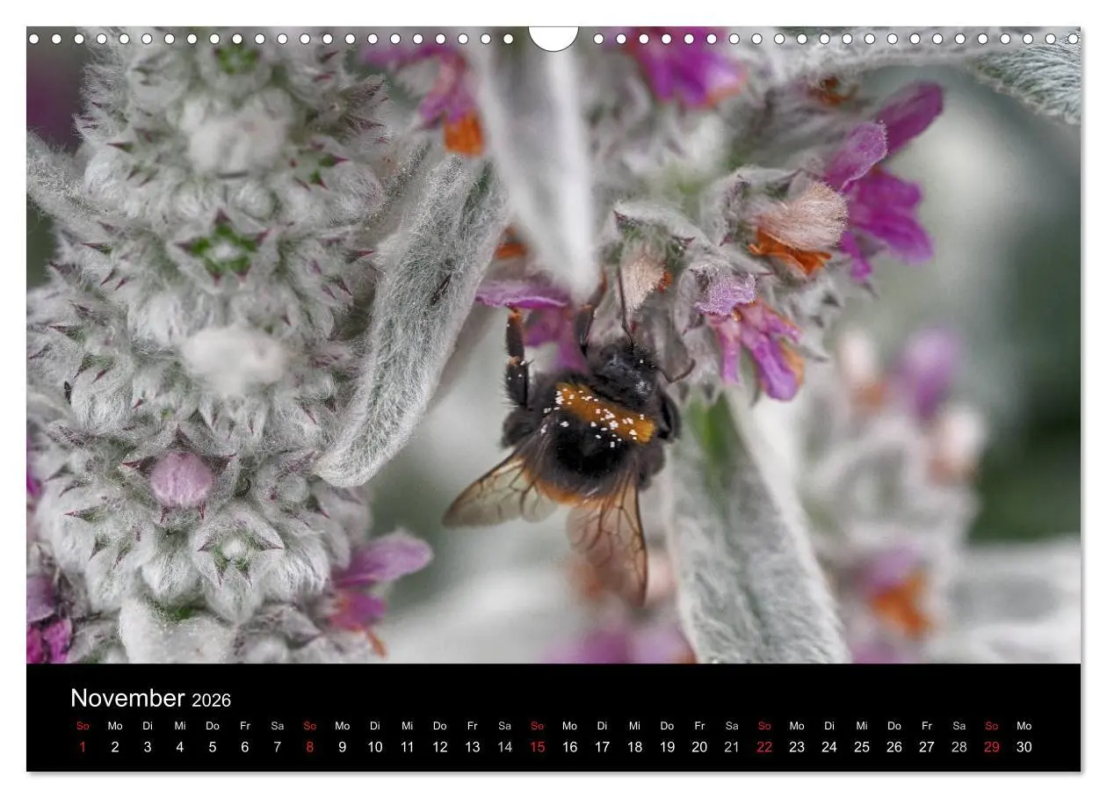Select date 11 in the date row
This screenshot has width=1107, height=798.
click(x=407, y=747)
